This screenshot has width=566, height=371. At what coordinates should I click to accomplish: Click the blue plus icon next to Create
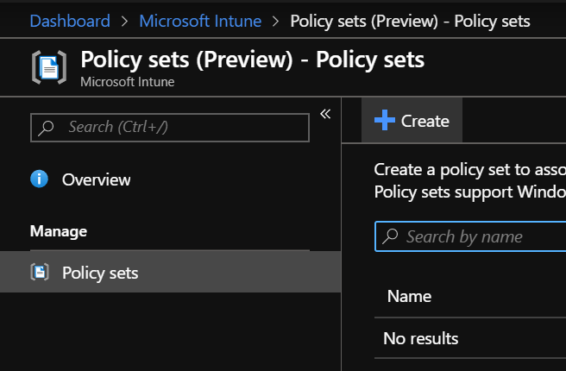point(385,121)
